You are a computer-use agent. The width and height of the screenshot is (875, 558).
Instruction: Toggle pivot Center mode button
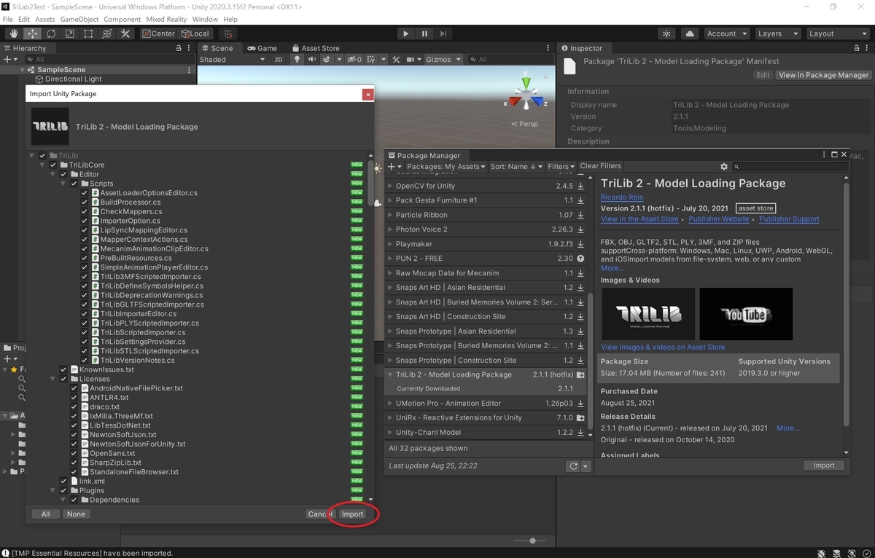pos(158,34)
